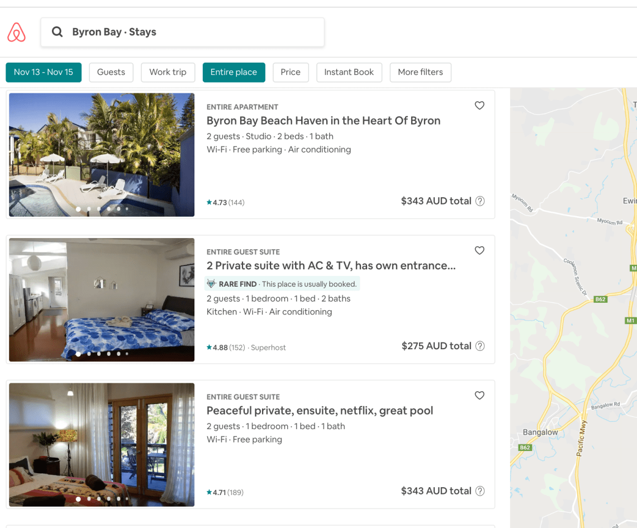
Task: Select a carousel dot on the second listing photo
Action: [x=98, y=354]
